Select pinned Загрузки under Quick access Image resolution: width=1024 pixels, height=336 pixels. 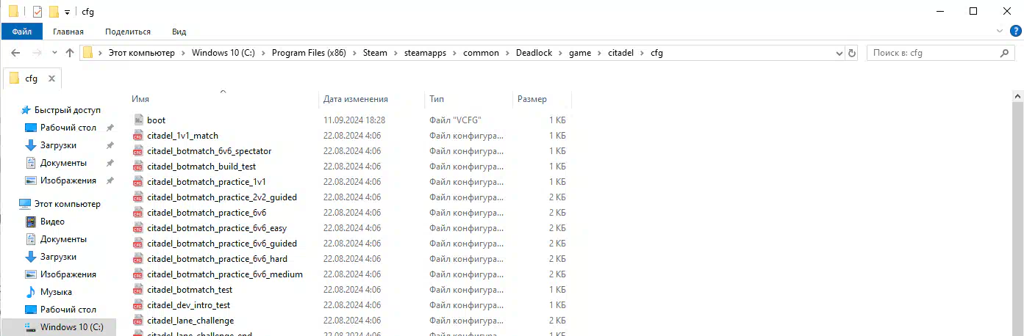pos(58,145)
